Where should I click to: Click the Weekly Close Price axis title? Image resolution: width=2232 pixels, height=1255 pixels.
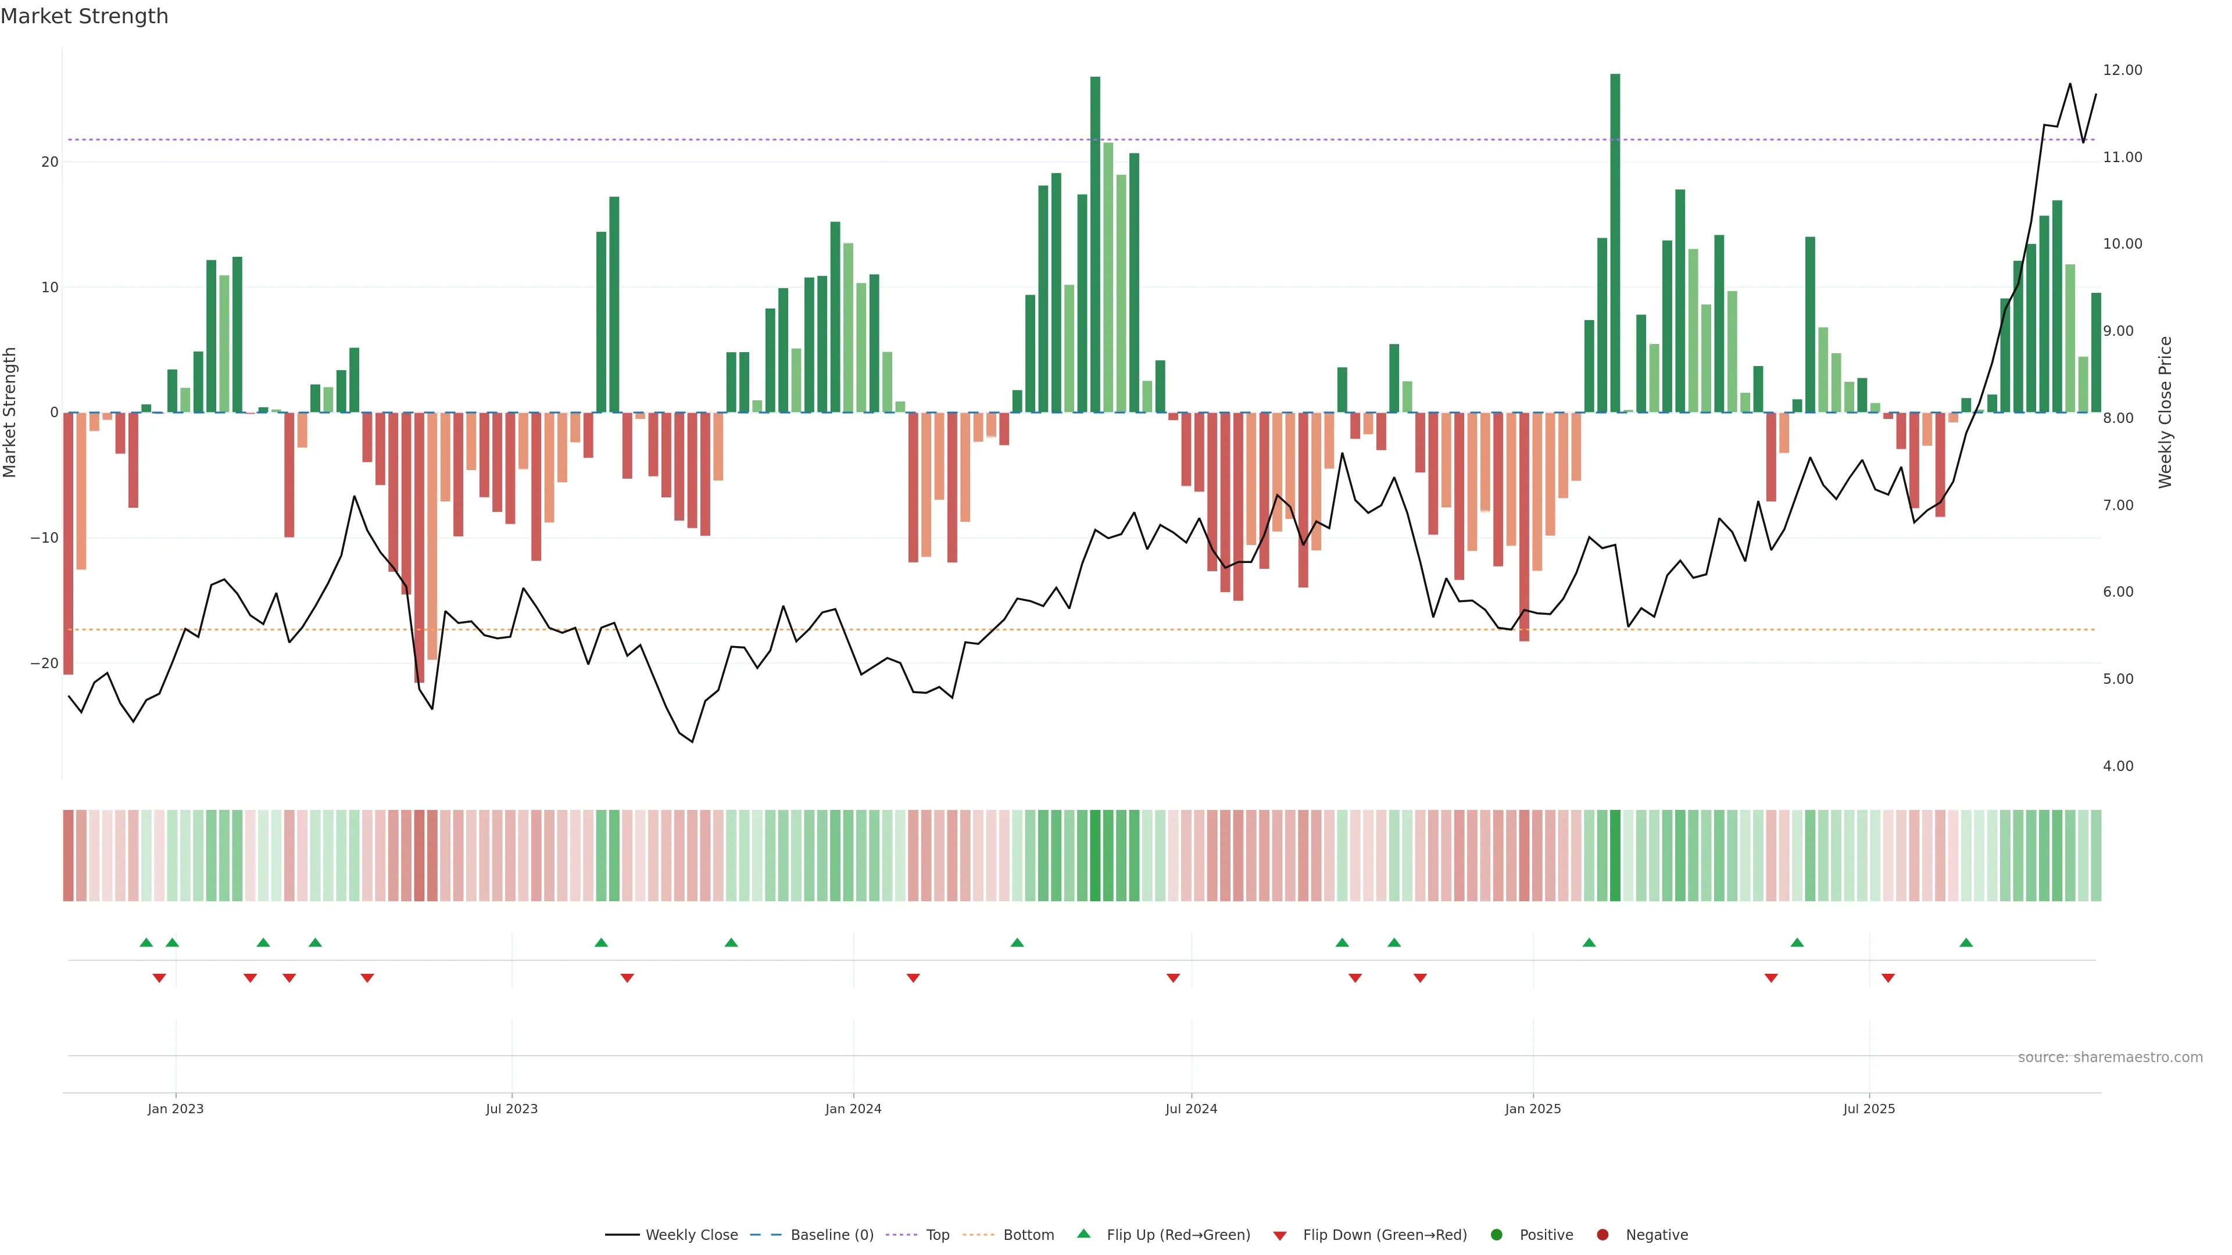(2165, 413)
